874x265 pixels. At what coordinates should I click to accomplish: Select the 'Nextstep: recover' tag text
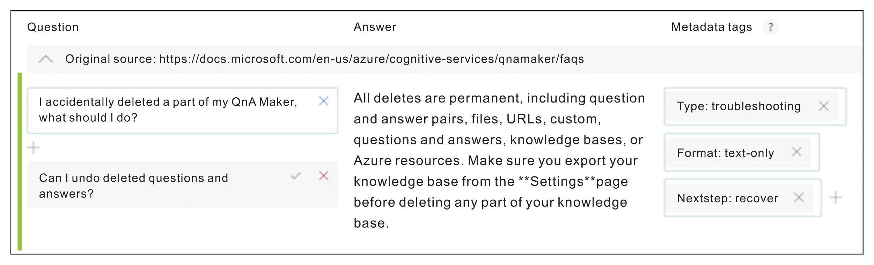coord(727,198)
